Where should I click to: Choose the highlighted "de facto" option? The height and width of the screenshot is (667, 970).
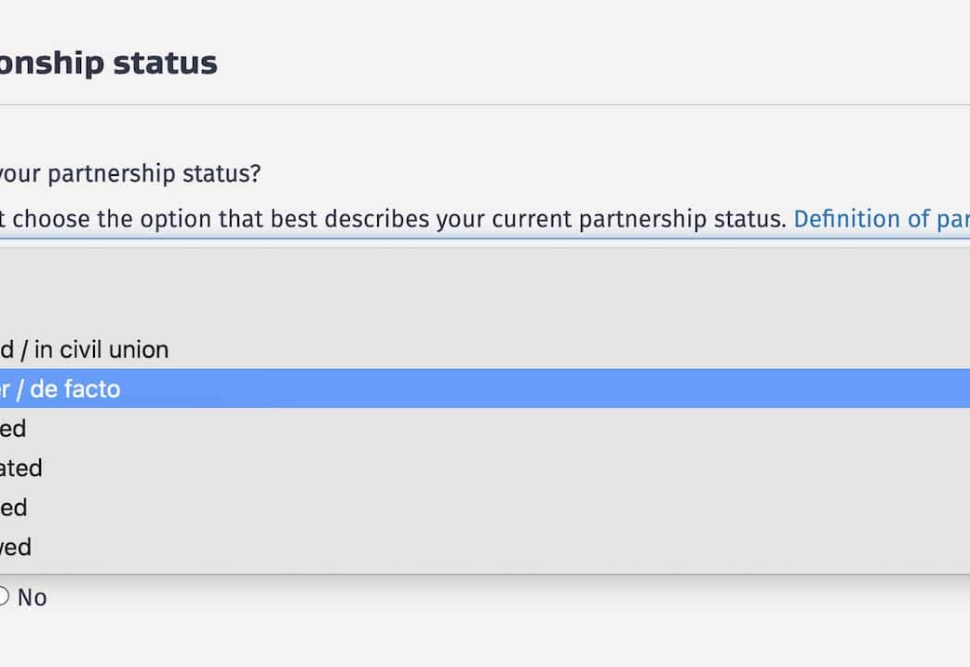coord(61,388)
